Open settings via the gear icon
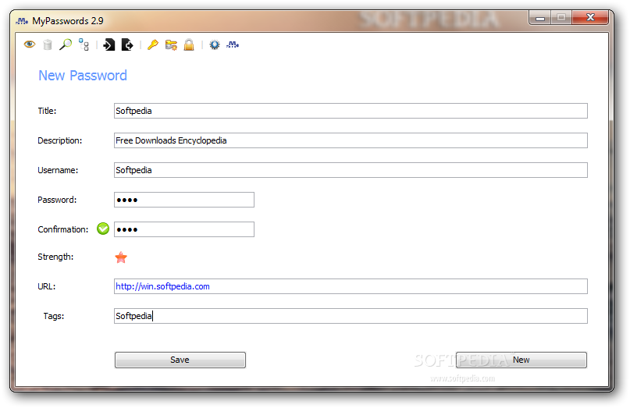The width and height of the screenshot is (630, 408). (215, 44)
